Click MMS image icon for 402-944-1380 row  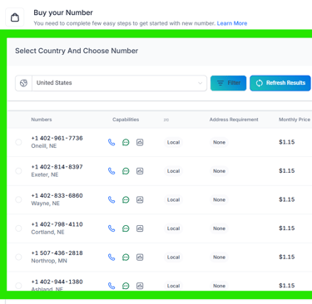click(140, 286)
